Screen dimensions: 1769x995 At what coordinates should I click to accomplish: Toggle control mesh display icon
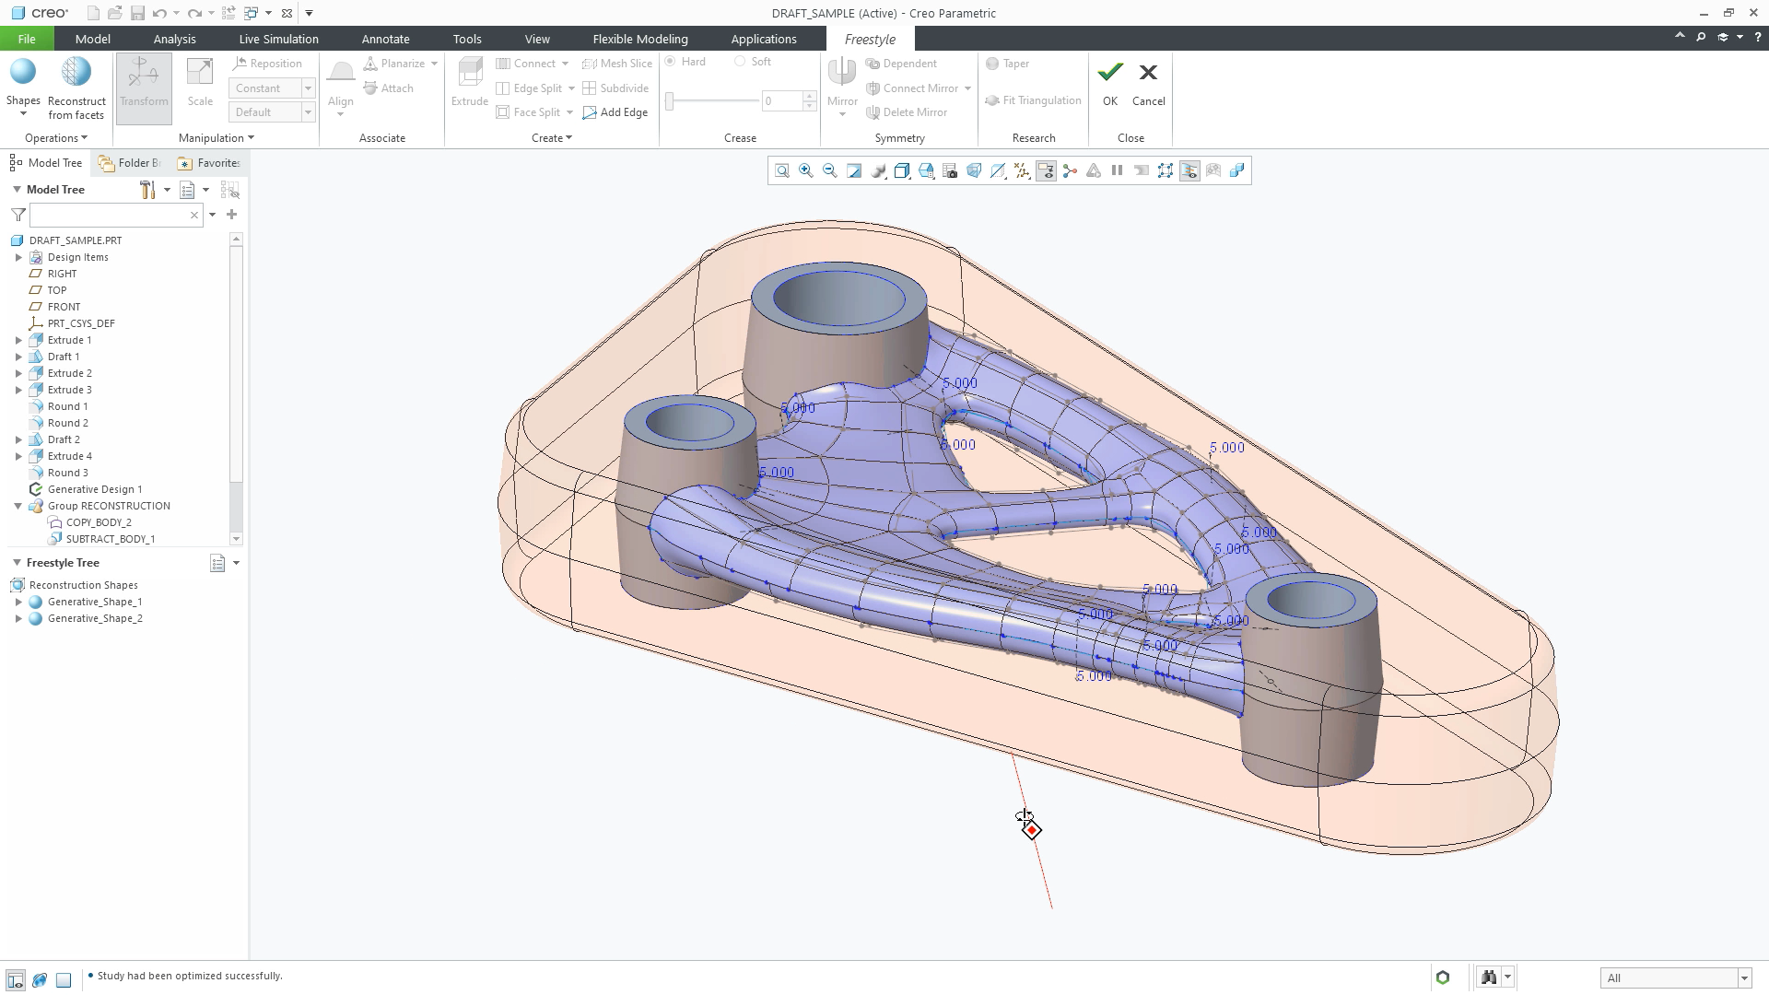click(x=1166, y=170)
